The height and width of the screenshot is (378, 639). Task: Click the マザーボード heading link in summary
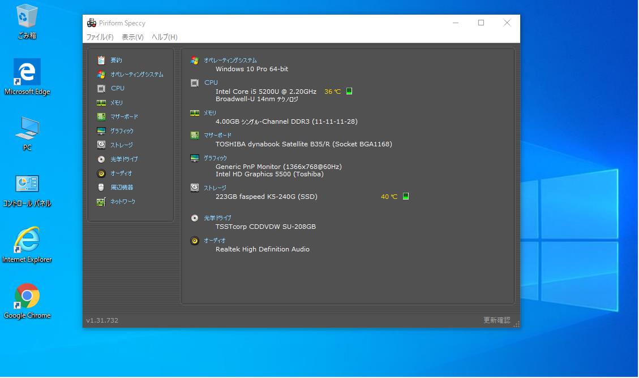point(217,135)
